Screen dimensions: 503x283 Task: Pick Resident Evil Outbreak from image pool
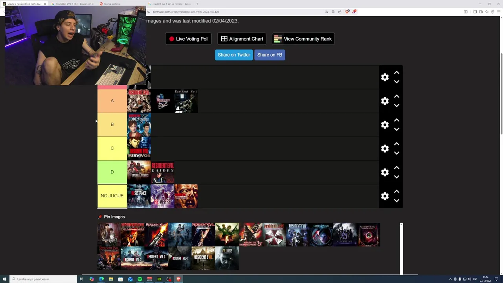point(156,235)
